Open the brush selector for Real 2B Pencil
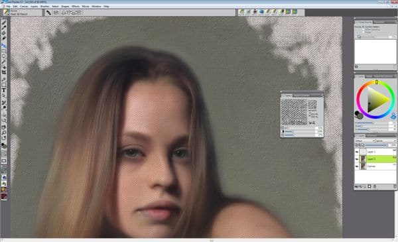 pyautogui.click(x=22, y=13)
